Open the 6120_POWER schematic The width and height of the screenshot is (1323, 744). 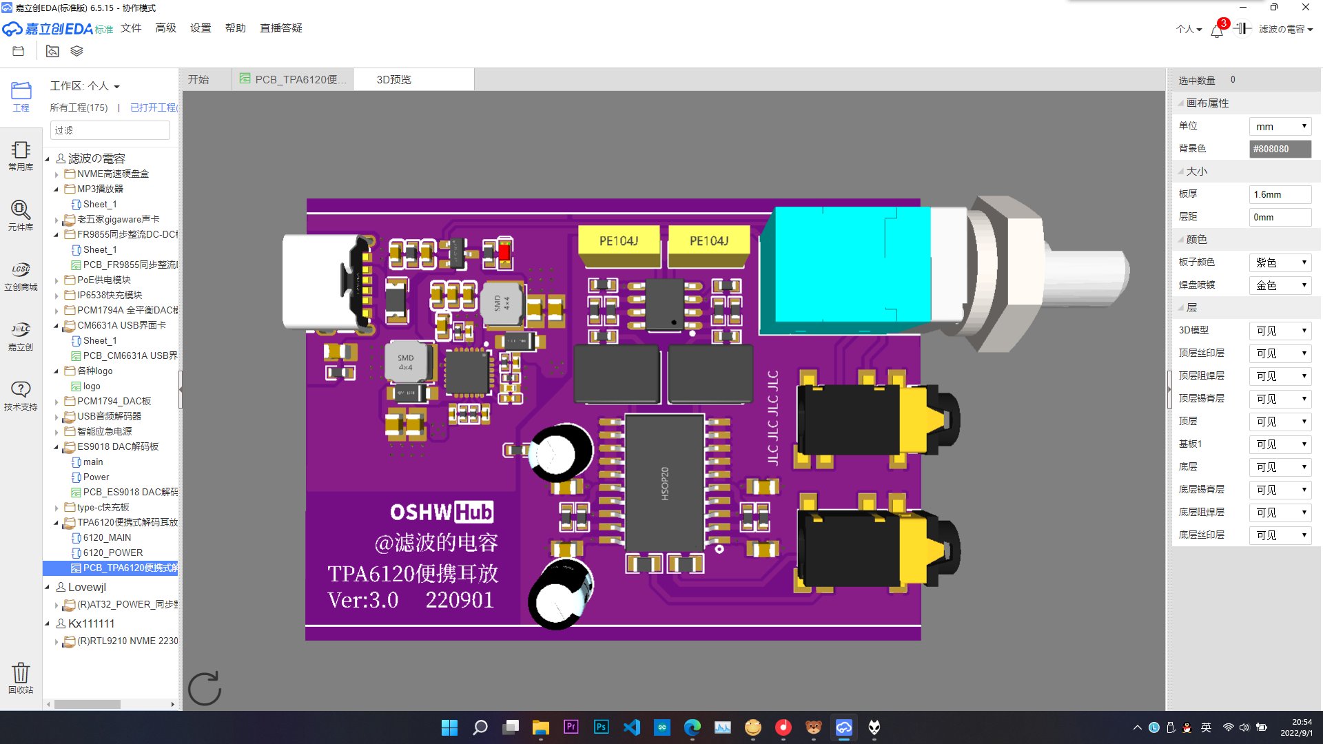[x=113, y=553]
